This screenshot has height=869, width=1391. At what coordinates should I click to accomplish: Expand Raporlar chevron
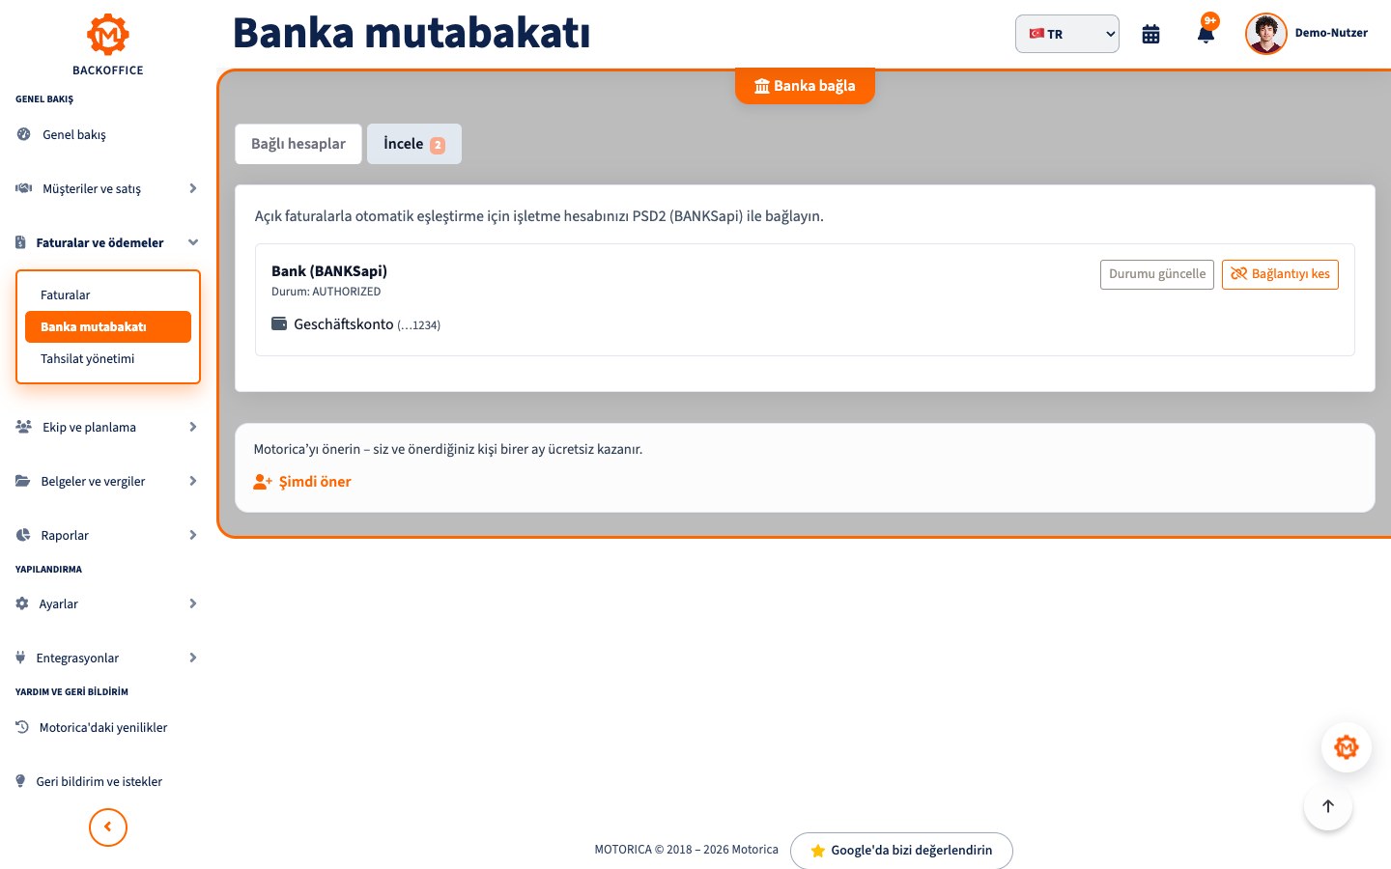(x=193, y=535)
